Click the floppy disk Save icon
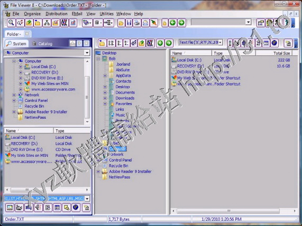The image size is (302, 226). 129,23
